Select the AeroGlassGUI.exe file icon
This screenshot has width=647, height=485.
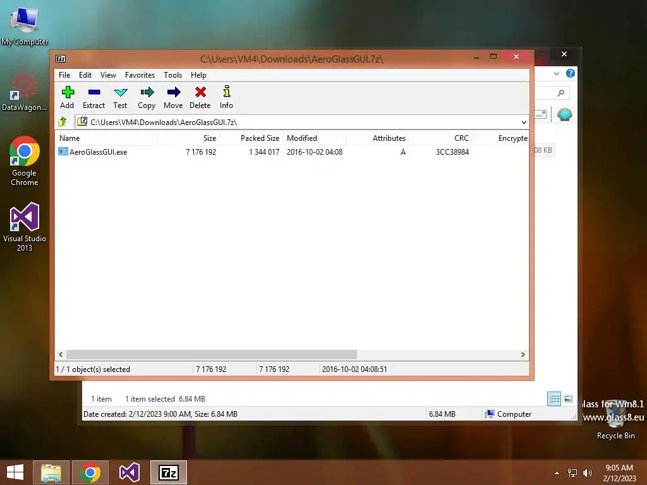tap(63, 152)
